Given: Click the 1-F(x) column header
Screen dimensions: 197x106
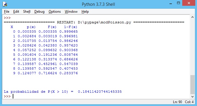Looking at the screenshot, I should coord(71,27).
